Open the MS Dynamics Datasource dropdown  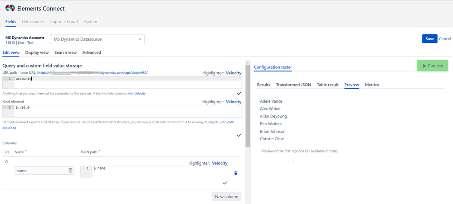click(x=97, y=39)
